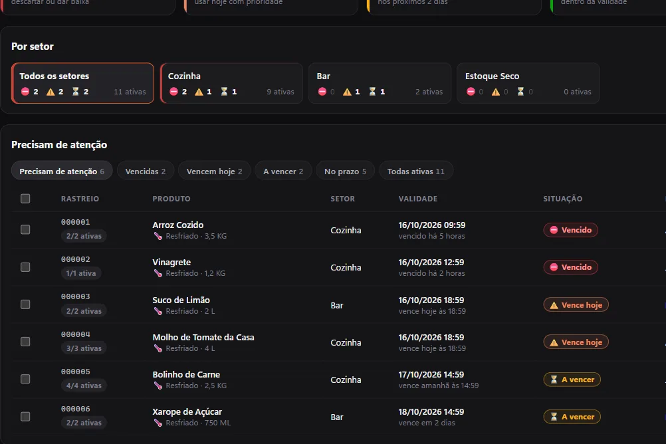This screenshot has height=444, width=666.
Task: Click the Vencido badge for Arroz Cozido
Action: (x=570, y=230)
